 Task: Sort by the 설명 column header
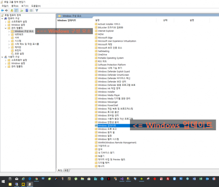192,20
